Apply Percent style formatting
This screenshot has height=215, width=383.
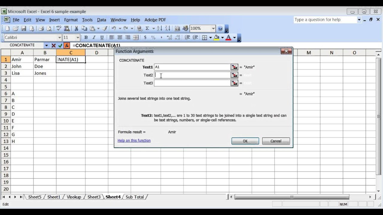coord(153,38)
